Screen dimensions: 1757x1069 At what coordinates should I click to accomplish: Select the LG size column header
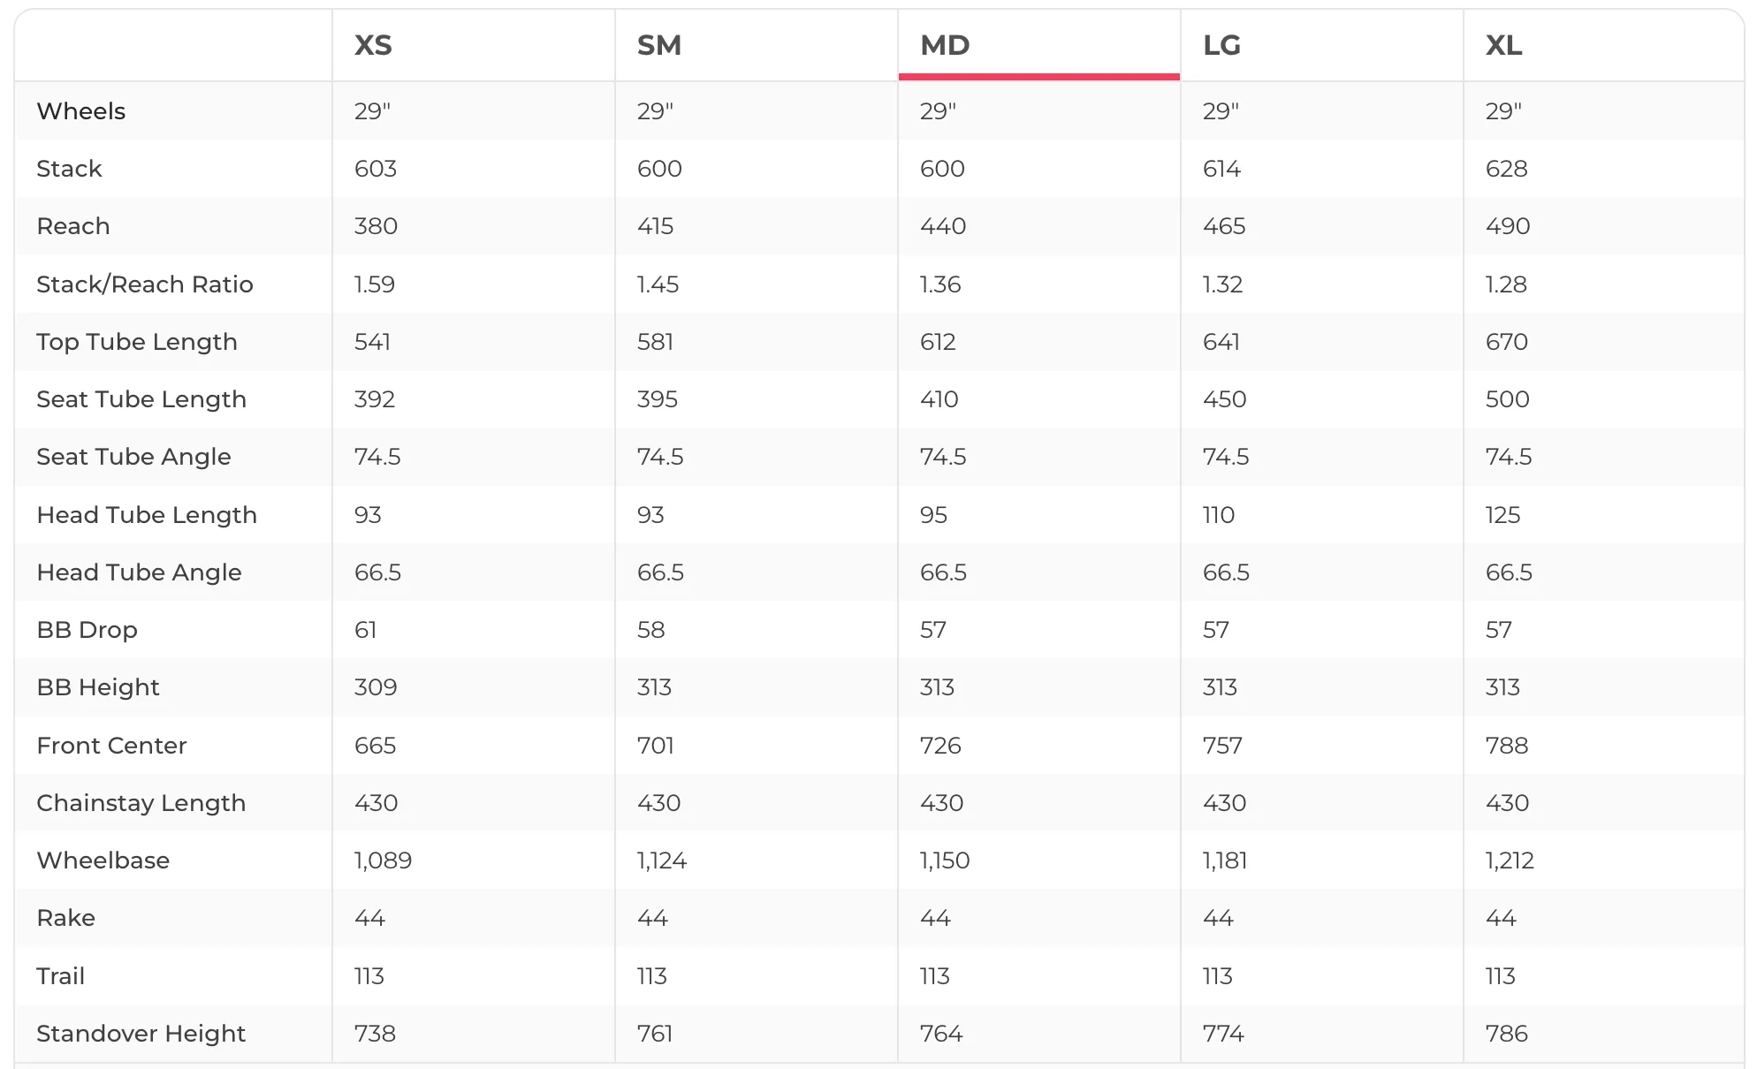pos(1221,45)
